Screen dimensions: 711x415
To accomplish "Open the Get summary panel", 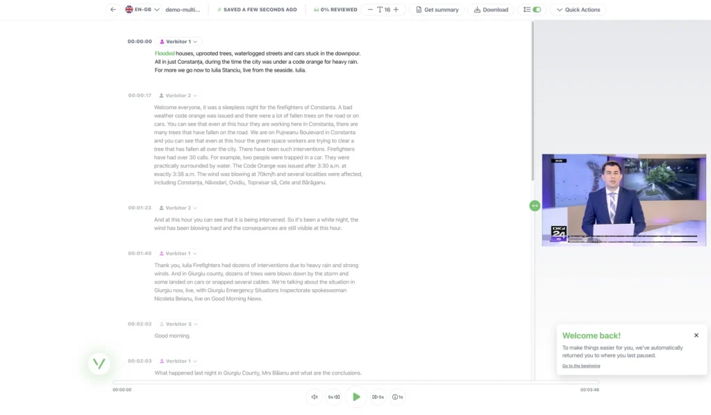I will click(x=436, y=10).
